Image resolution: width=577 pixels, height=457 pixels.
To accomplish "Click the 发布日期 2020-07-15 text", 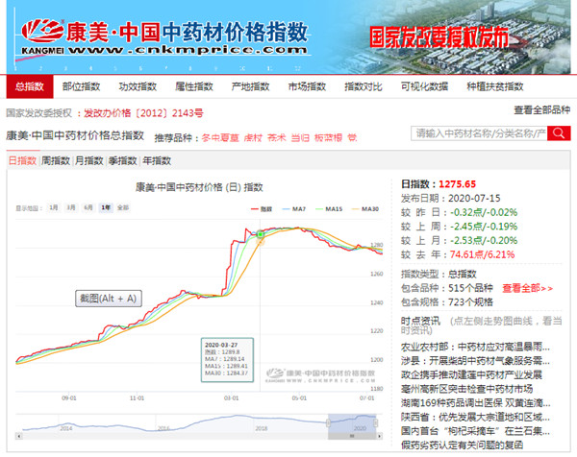I will pyautogui.click(x=451, y=199).
